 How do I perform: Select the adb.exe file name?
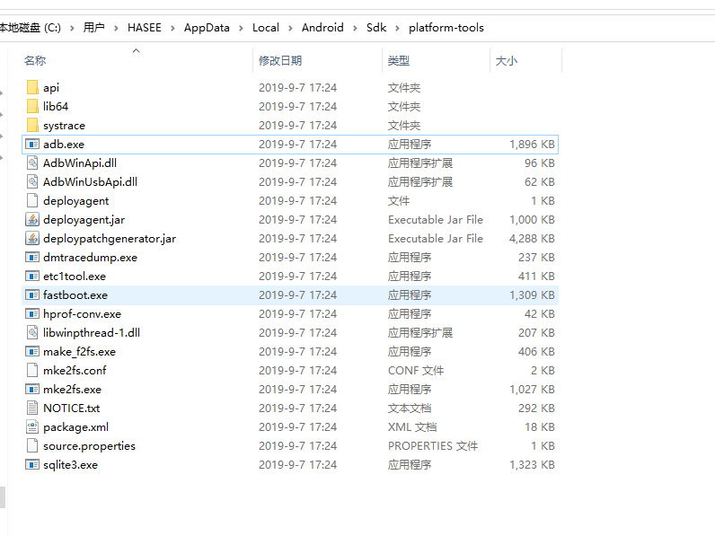coord(64,145)
